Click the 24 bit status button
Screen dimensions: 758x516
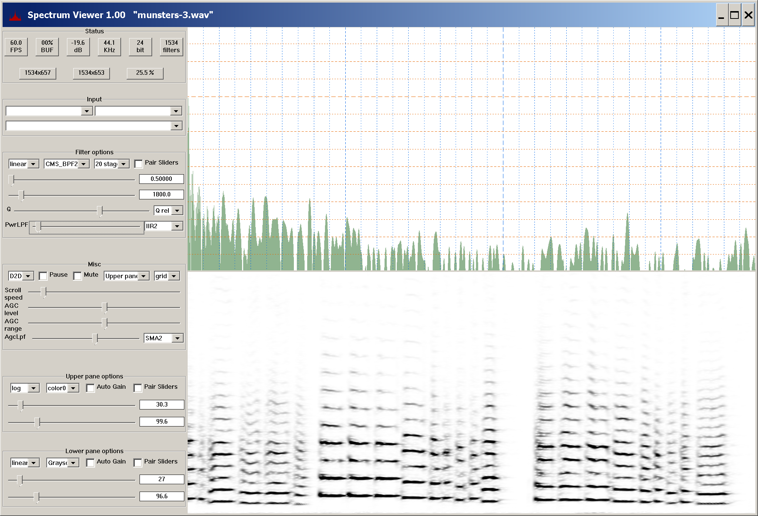click(140, 47)
